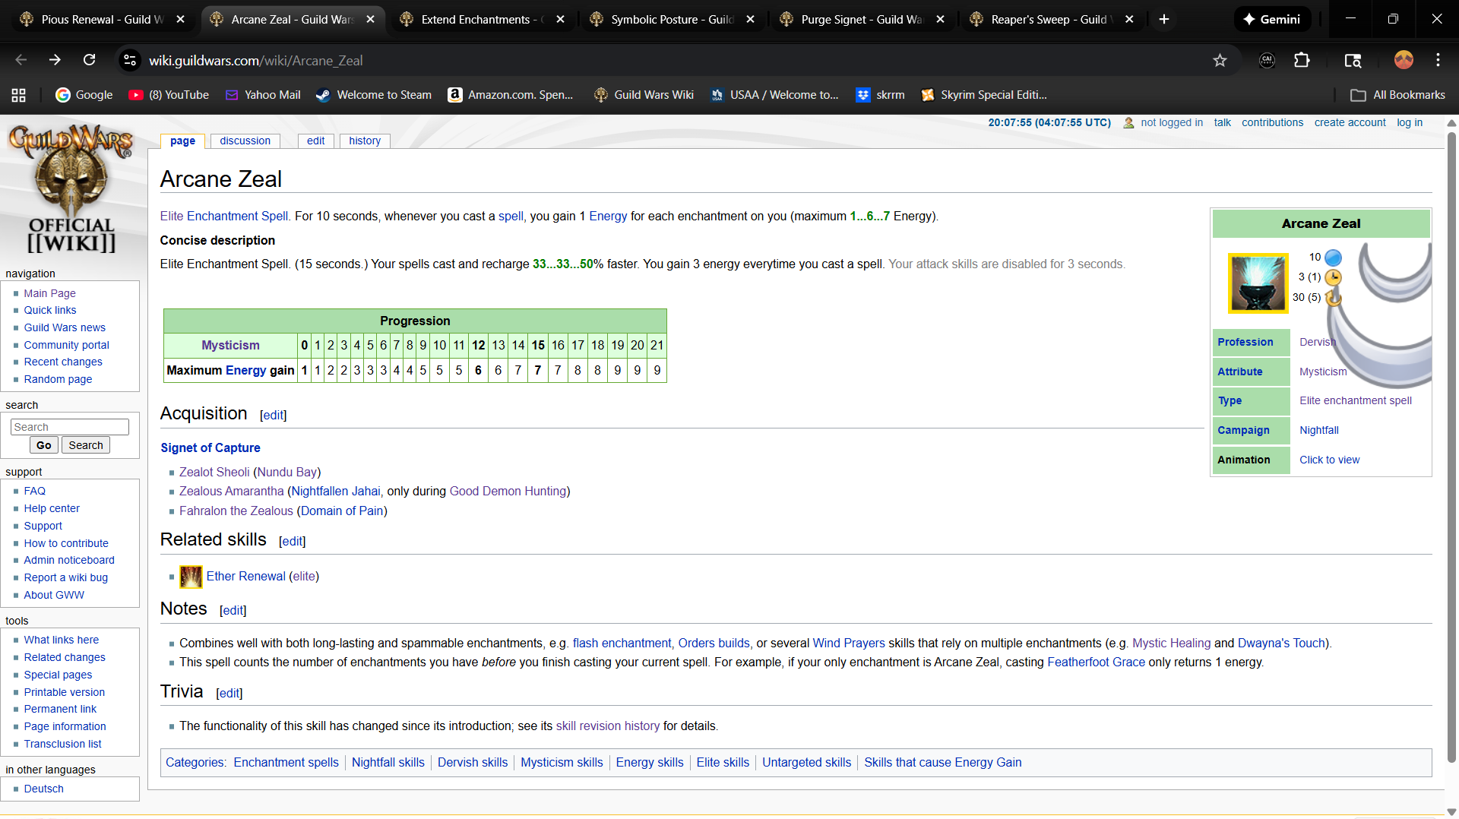Open the Random page navigation link
The width and height of the screenshot is (1459, 819).
(x=58, y=379)
